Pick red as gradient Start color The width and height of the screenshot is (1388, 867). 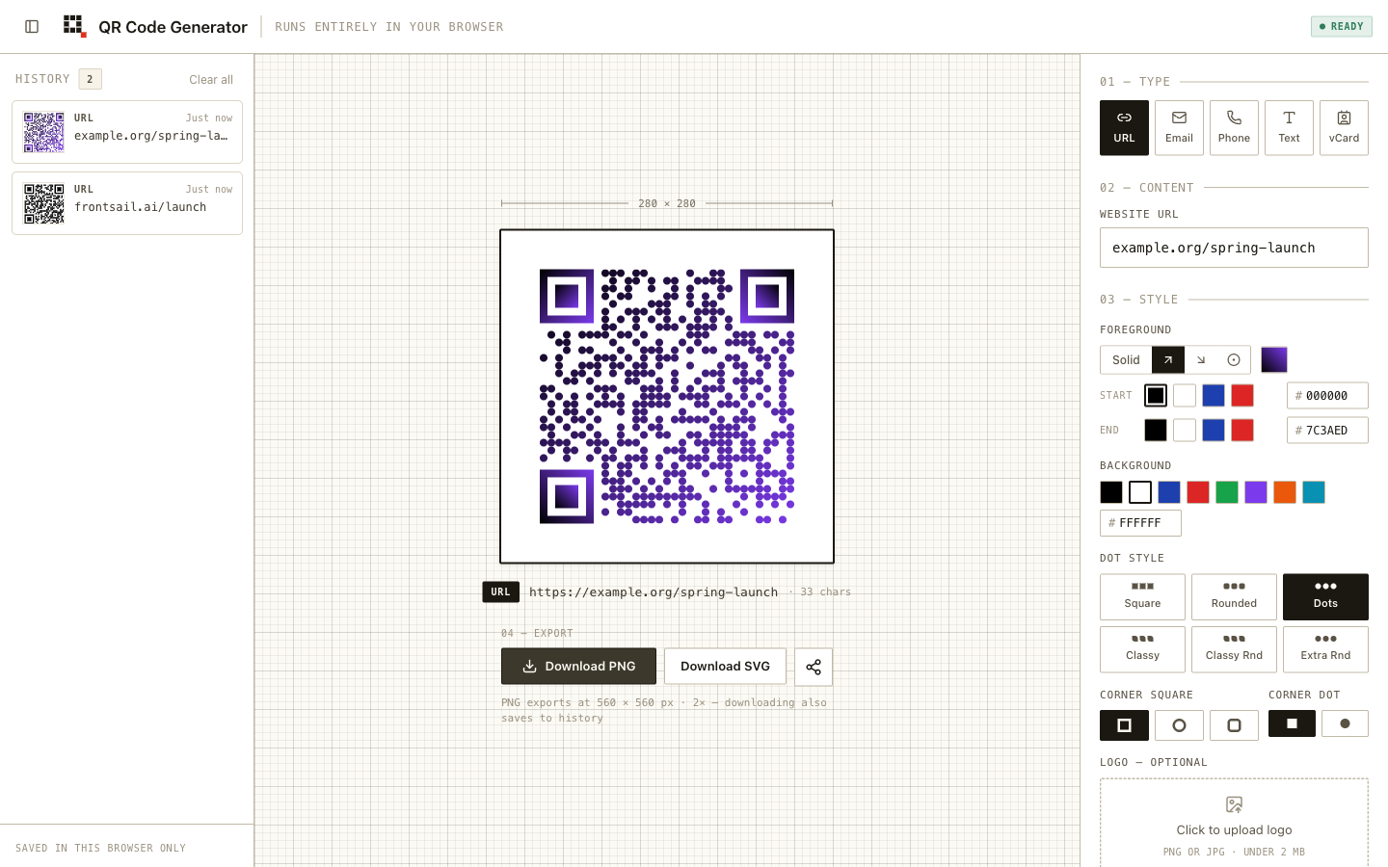(1242, 396)
